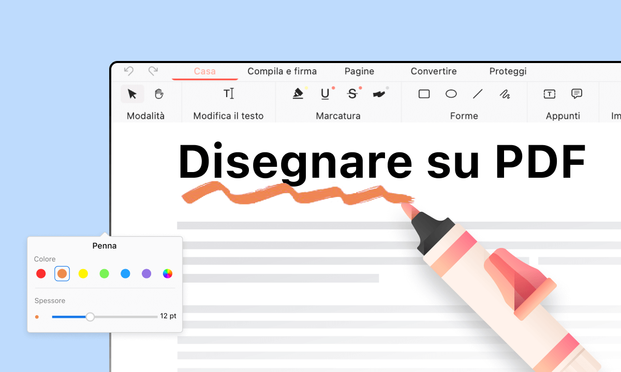Apply strikethrough markup tool
621x372 pixels.
point(352,94)
